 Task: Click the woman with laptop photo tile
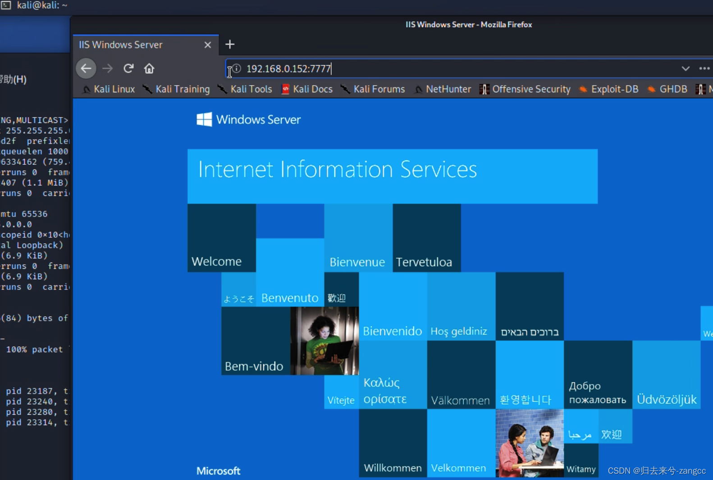[325, 341]
